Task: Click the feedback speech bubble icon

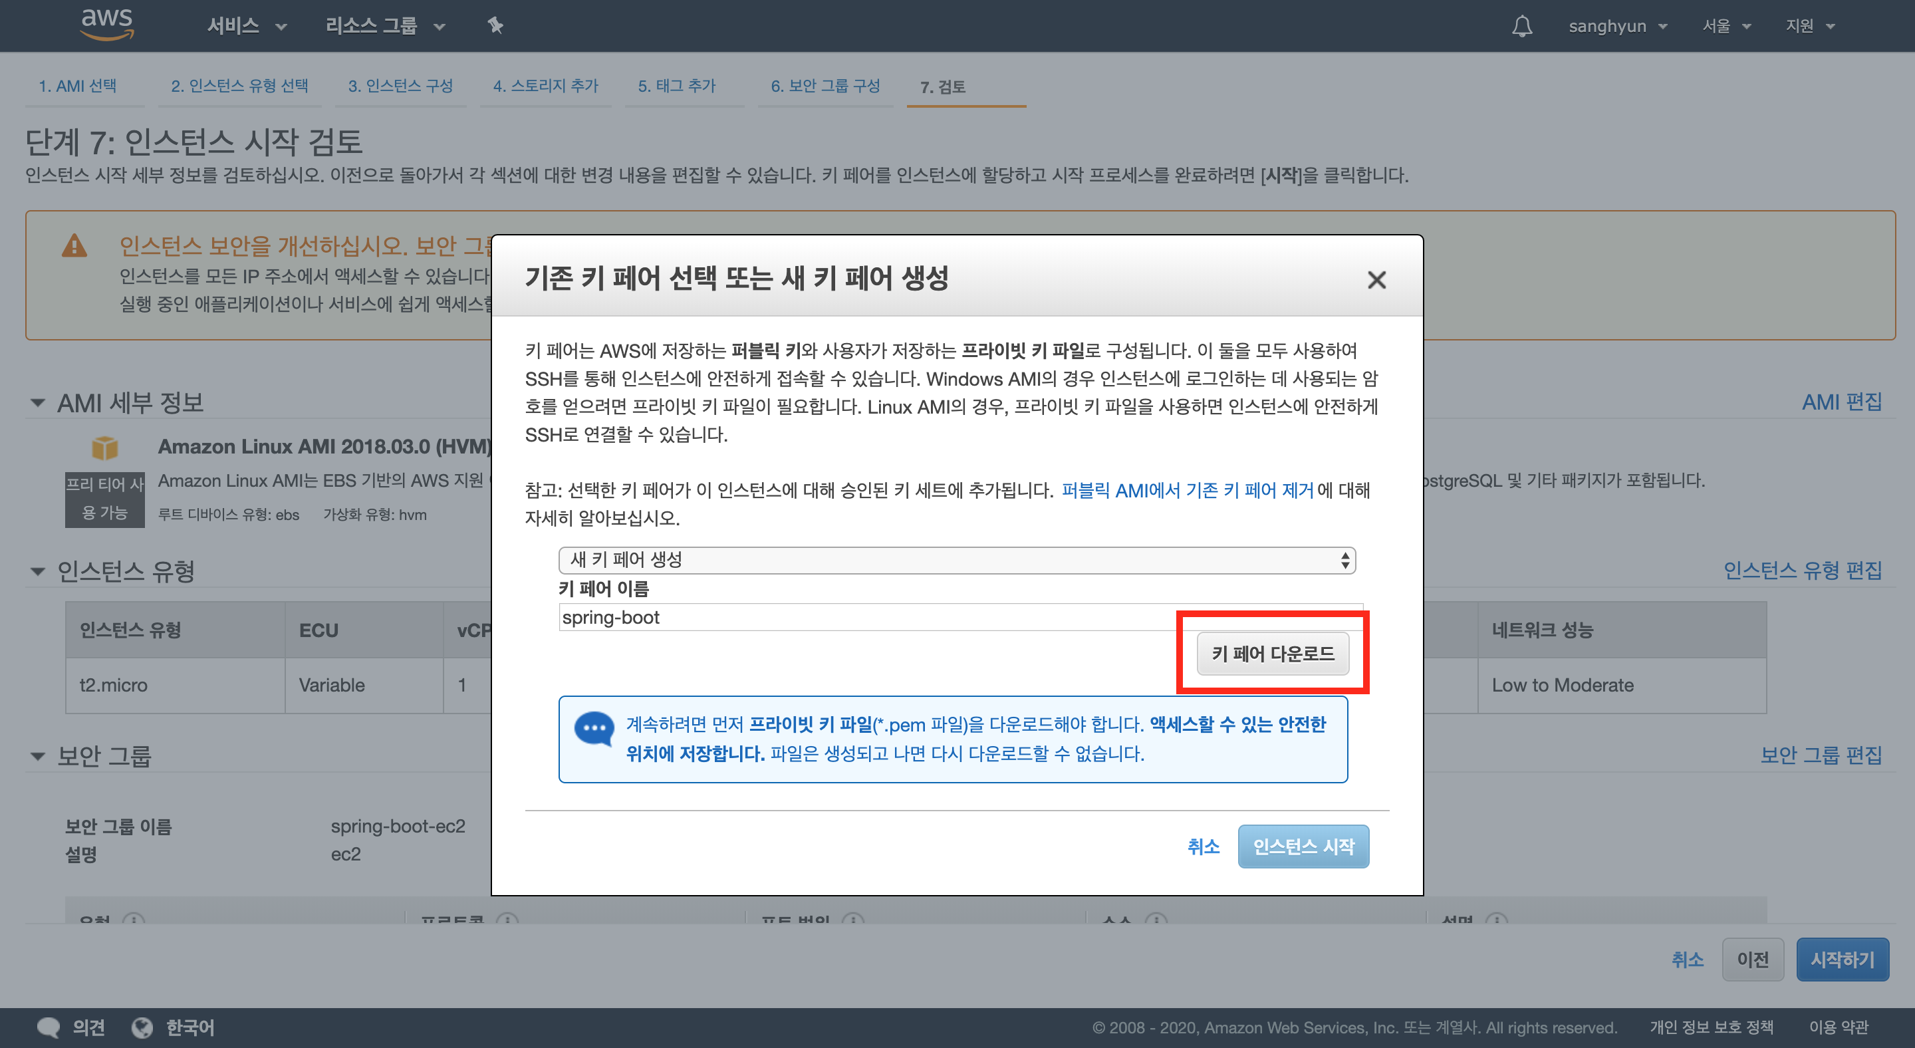Action: click(49, 1027)
